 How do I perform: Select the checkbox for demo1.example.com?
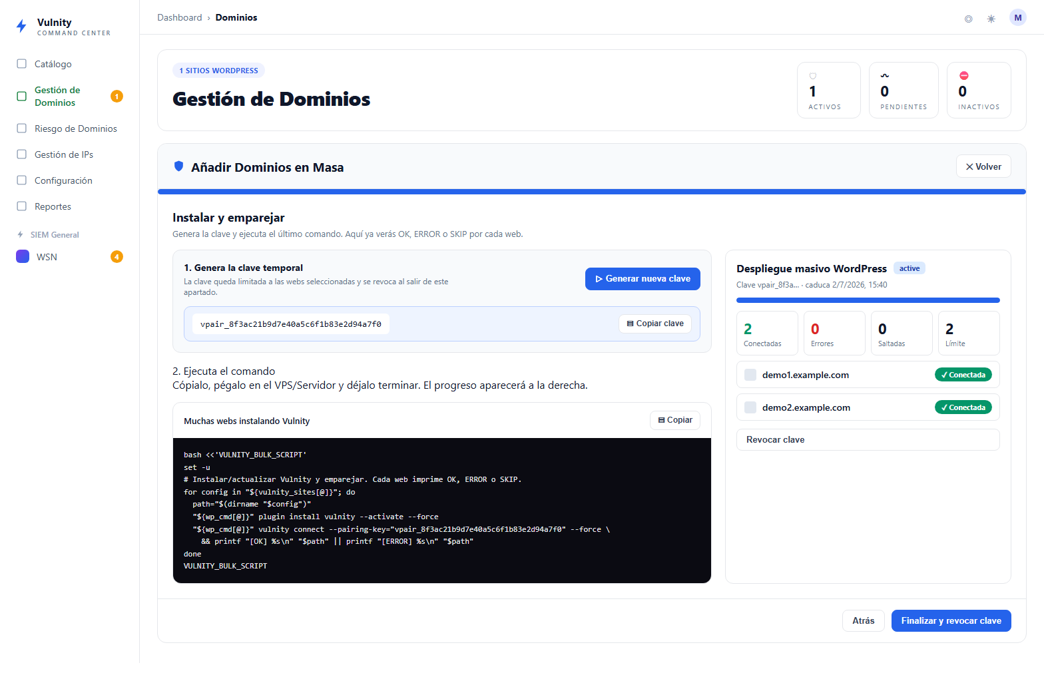(750, 375)
